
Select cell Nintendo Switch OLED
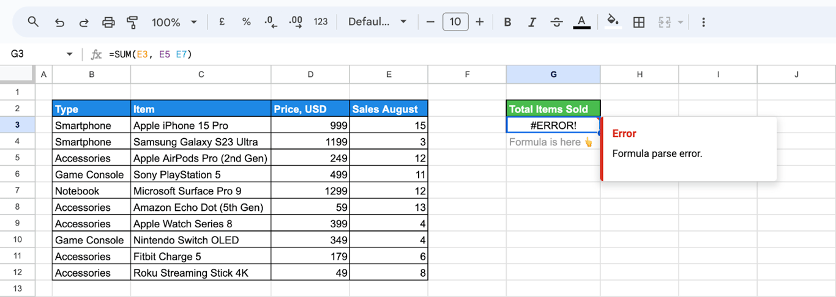[x=201, y=240]
